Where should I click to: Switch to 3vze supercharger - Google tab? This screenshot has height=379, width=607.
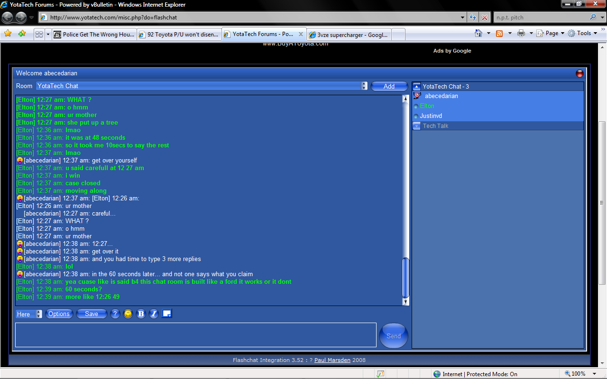[349, 35]
